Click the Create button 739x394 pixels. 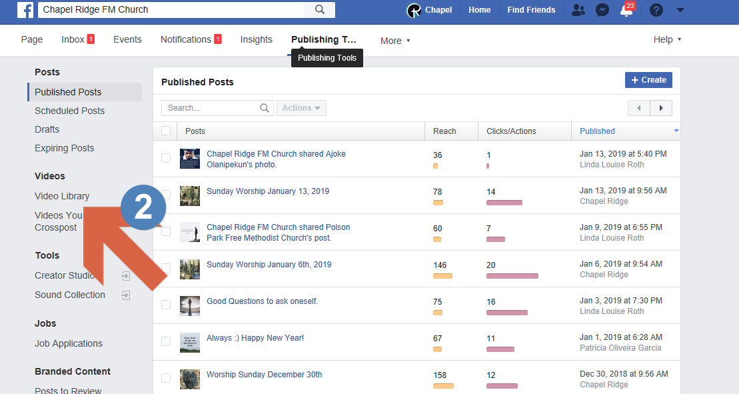(648, 80)
